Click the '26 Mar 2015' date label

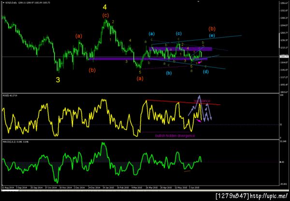[x=152, y=187]
